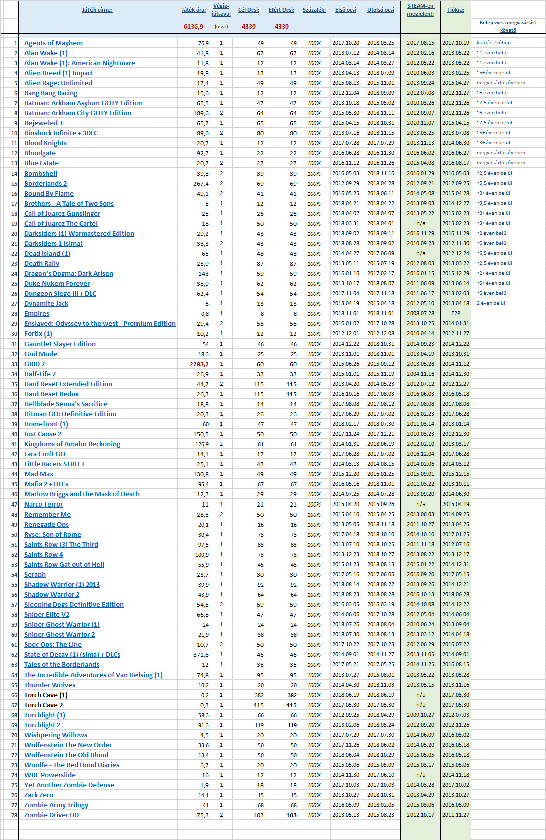Select the total hours cell 6136,9
Image resolution: width=546 pixels, height=840 pixels.
pyautogui.click(x=194, y=27)
